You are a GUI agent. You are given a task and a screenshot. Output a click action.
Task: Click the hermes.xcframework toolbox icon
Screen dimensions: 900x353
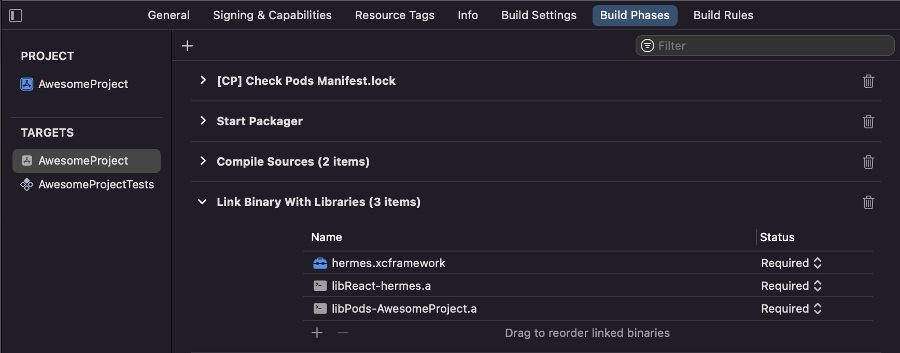pyautogui.click(x=320, y=263)
